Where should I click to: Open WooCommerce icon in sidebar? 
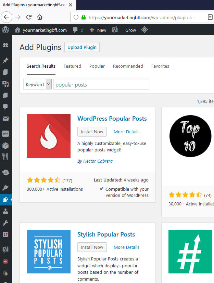click(x=5, y=134)
